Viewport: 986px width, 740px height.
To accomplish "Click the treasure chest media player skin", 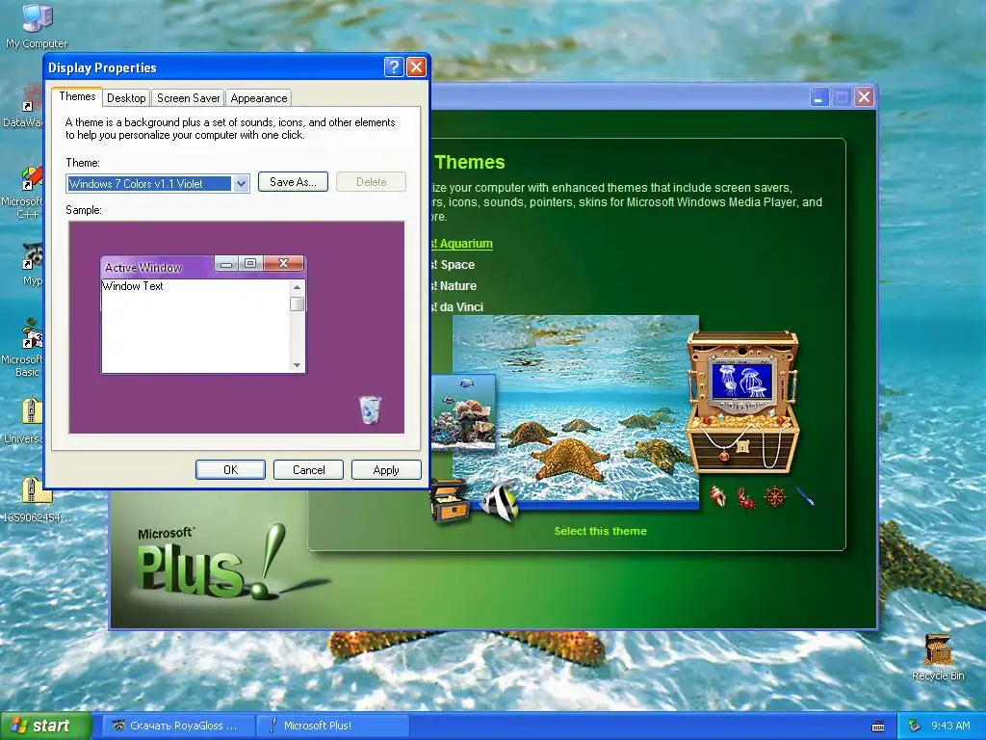I will click(x=742, y=403).
